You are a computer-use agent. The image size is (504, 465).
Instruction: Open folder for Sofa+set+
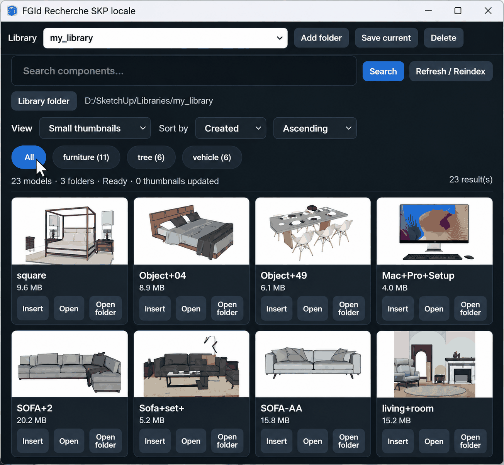[227, 441]
